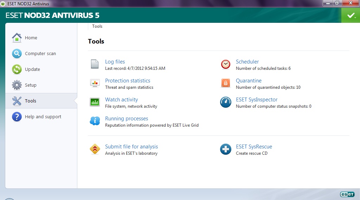Click 'Last record: 4/7/2012 9:54:15 AM' text
The image size is (360, 200).
tap(135, 68)
